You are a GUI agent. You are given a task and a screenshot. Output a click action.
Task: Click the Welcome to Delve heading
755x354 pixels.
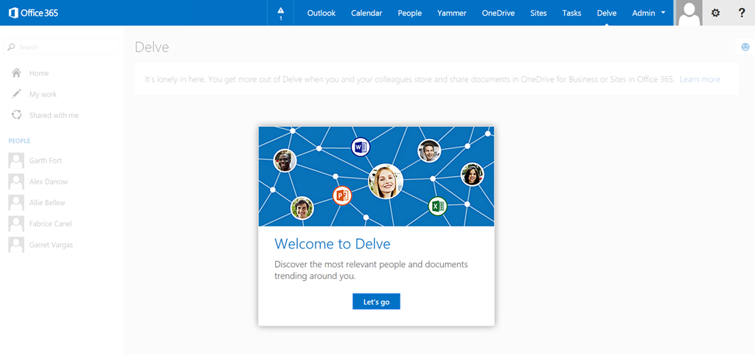coord(333,243)
